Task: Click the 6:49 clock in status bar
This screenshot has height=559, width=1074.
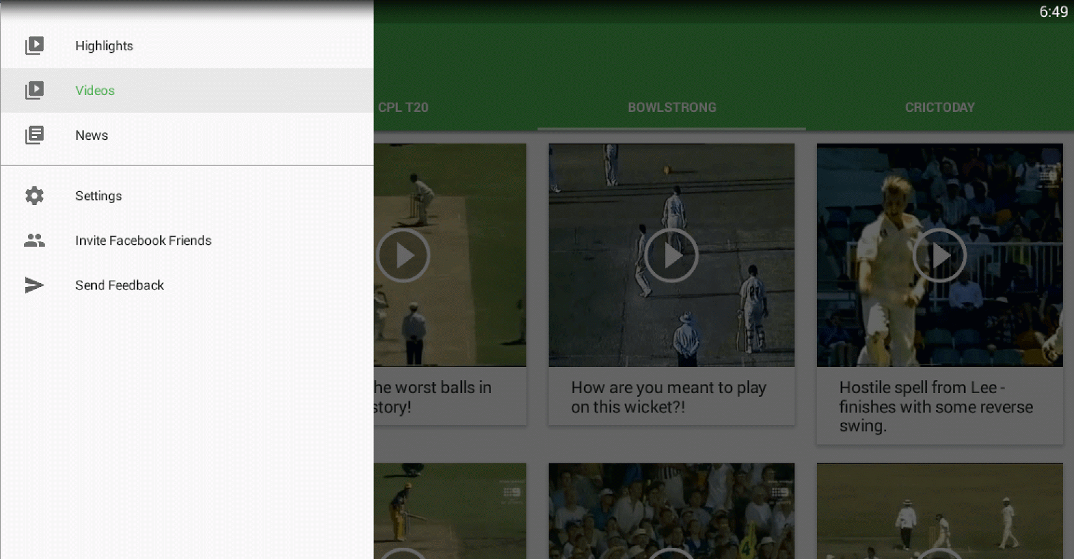Action: [1052, 11]
